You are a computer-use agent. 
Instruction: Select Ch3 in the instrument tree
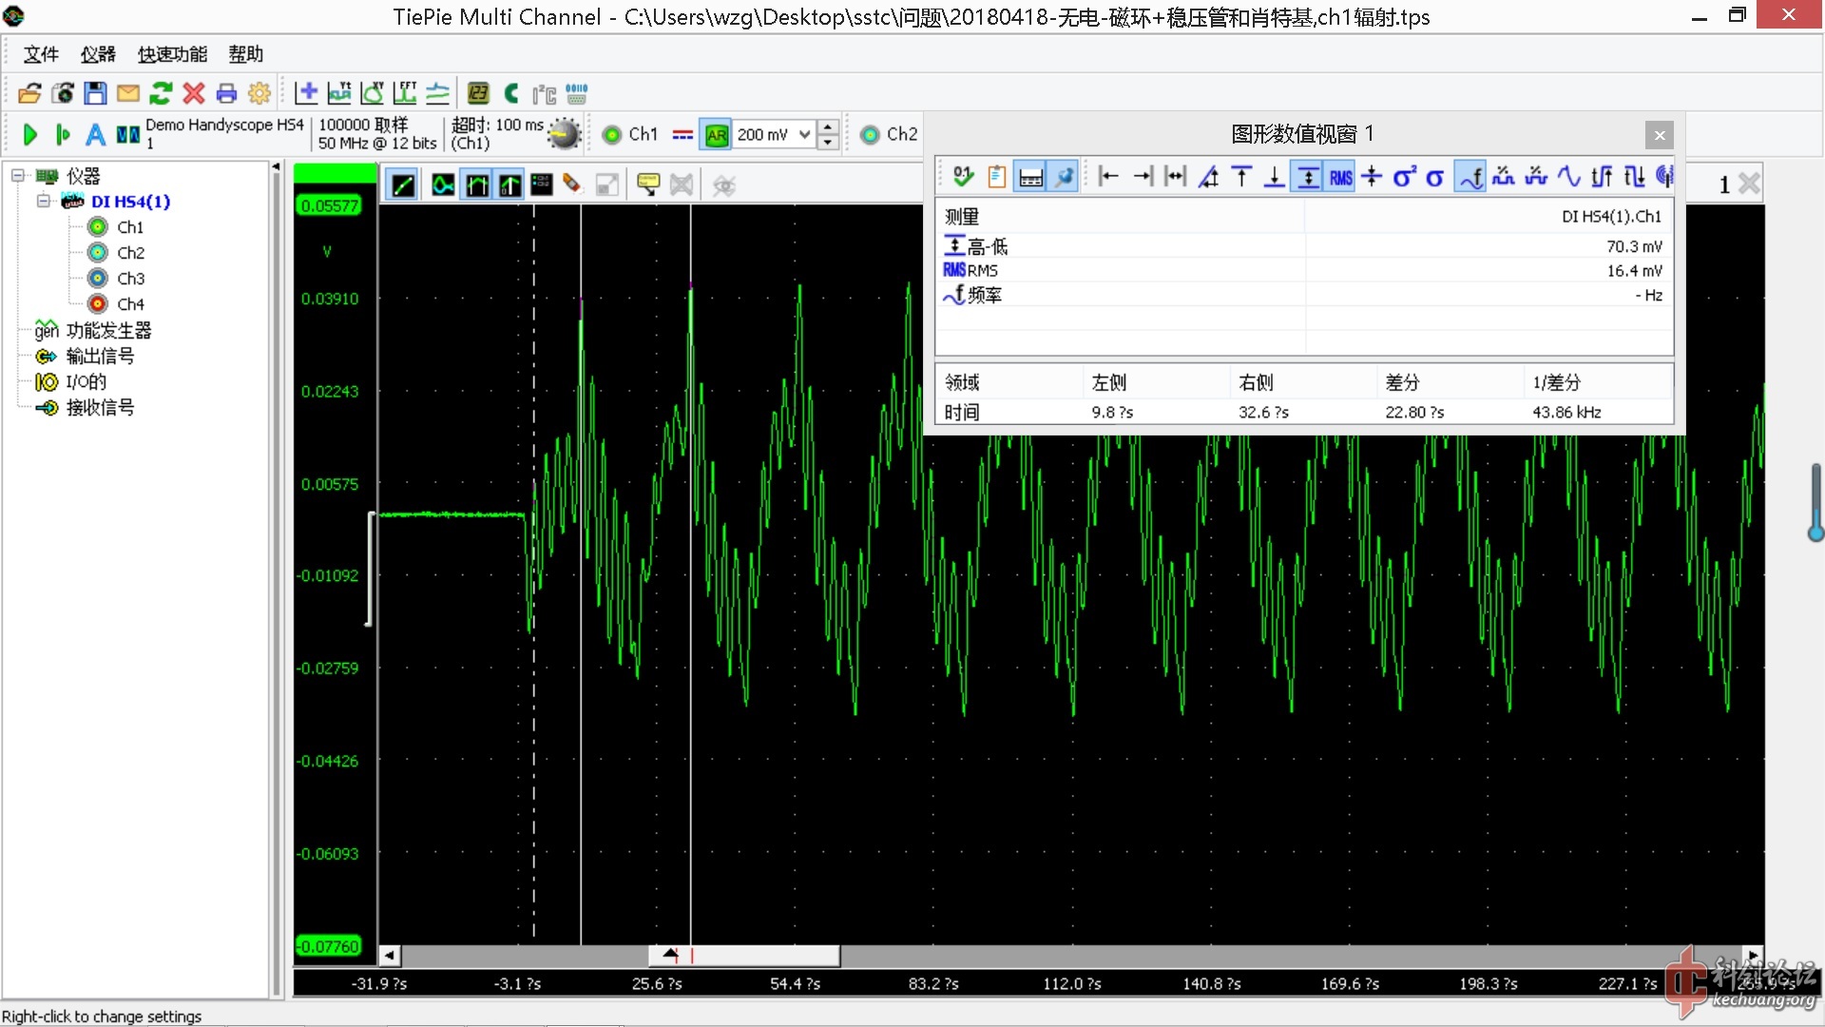[130, 279]
